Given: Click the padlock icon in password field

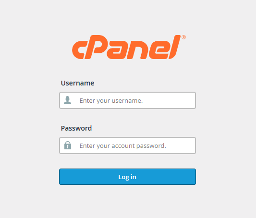Looking at the screenshot, I should (68, 145).
